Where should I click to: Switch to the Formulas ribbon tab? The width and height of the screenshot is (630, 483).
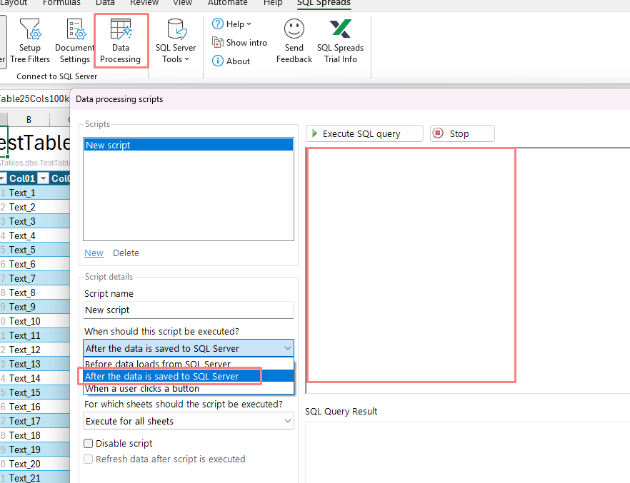tap(61, 3)
